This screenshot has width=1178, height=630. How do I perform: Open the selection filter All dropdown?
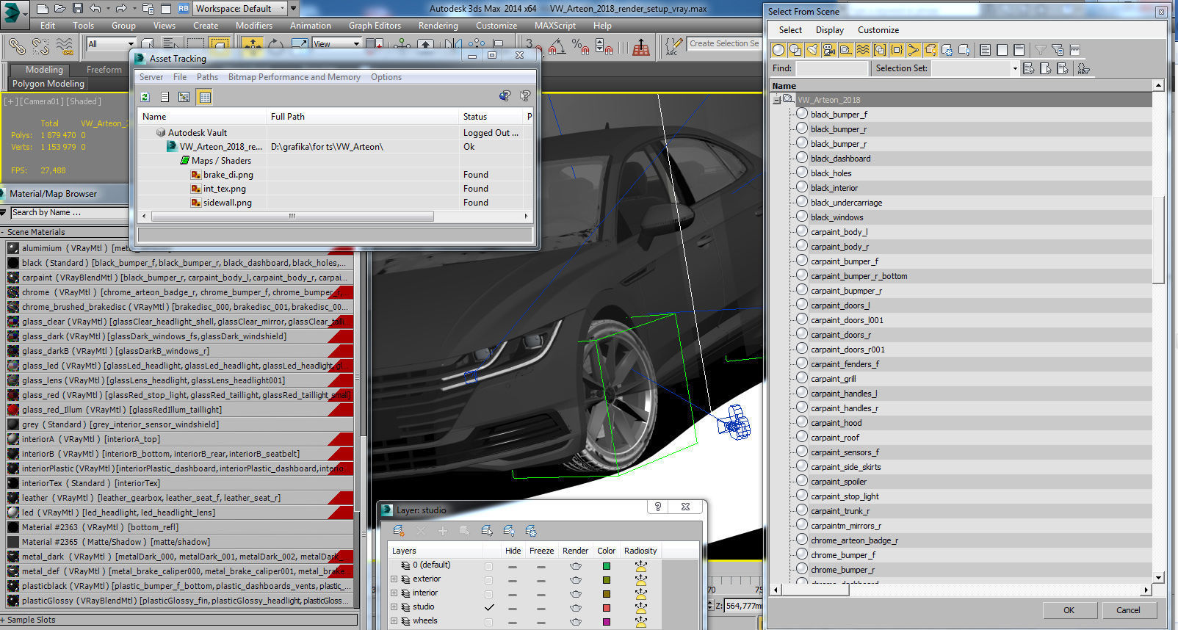129,44
